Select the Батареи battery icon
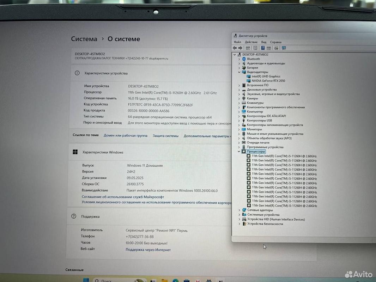 pyautogui.click(x=244, y=68)
